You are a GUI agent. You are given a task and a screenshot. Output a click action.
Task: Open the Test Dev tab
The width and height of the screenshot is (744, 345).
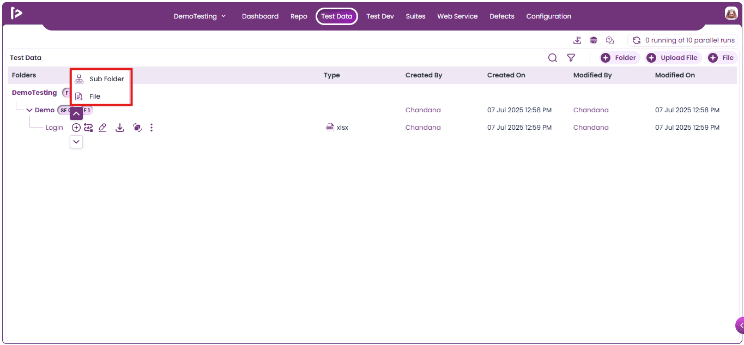click(x=380, y=16)
